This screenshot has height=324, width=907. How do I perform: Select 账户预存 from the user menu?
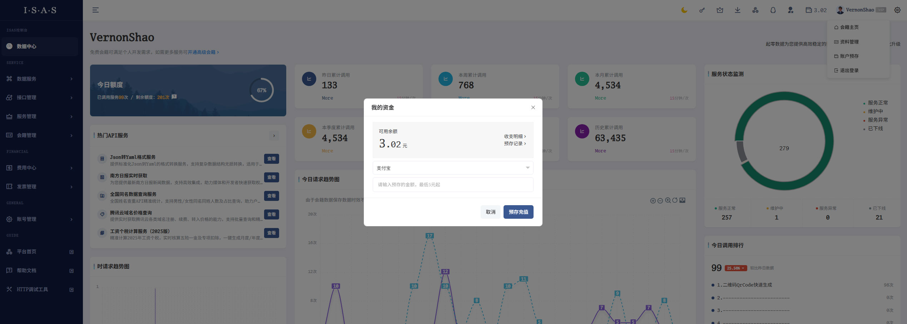pyautogui.click(x=849, y=56)
